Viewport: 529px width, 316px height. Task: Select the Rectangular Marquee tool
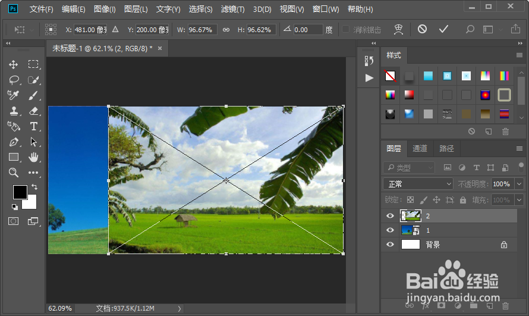coord(33,64)
